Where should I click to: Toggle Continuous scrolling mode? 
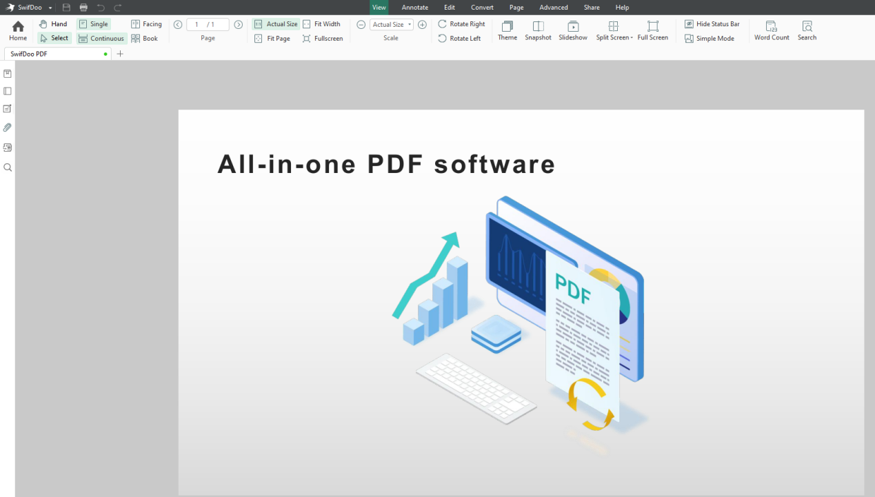(x=101, y=39)
